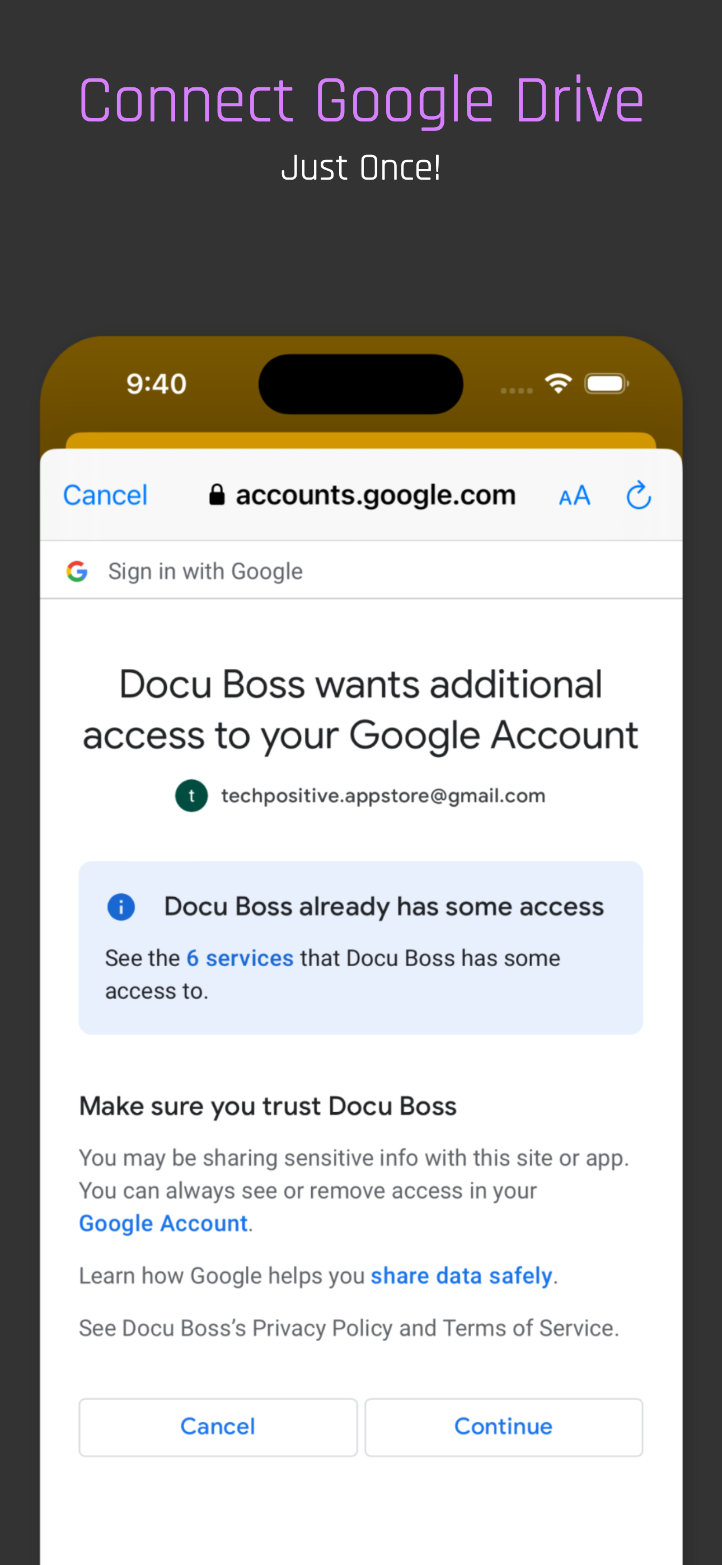722x1565 pixels.
Task: Cancel the browser sheet at top
Action: (x=105, y=495)
